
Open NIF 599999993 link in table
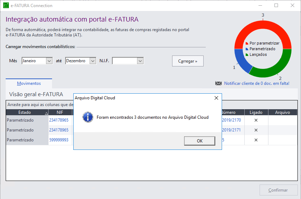tap(59, 140)
